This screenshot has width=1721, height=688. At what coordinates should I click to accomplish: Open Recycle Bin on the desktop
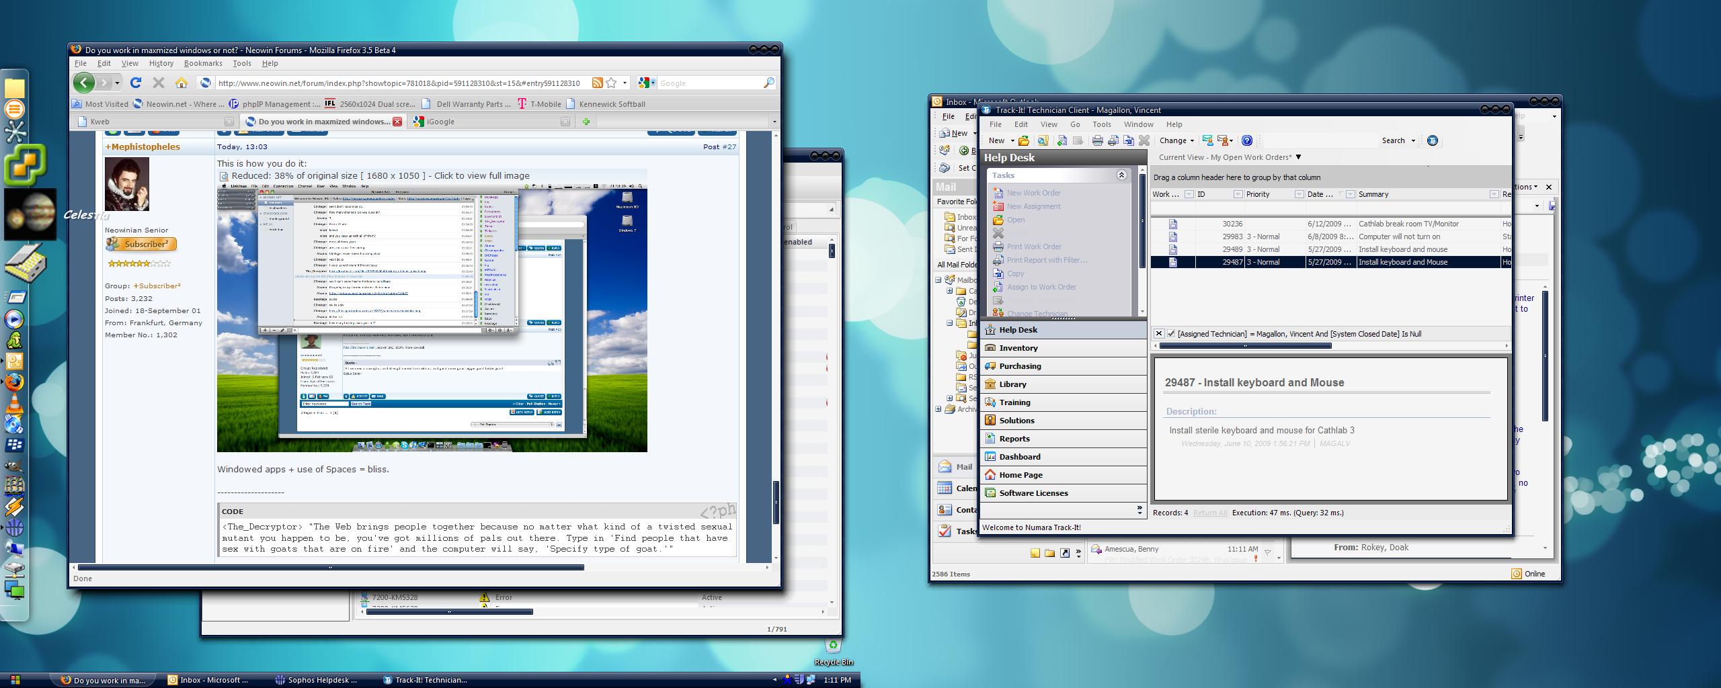(x=833, y=651)
